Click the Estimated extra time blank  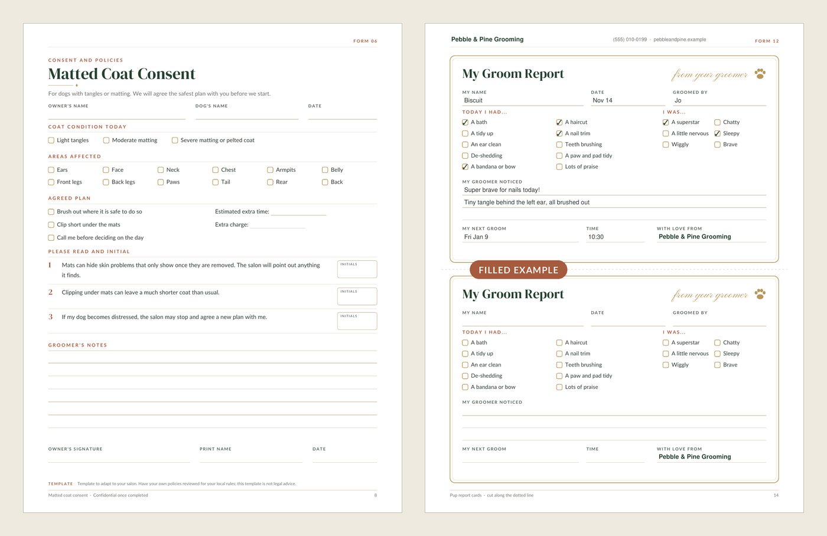pyautogui.click(x=298, y=211)
